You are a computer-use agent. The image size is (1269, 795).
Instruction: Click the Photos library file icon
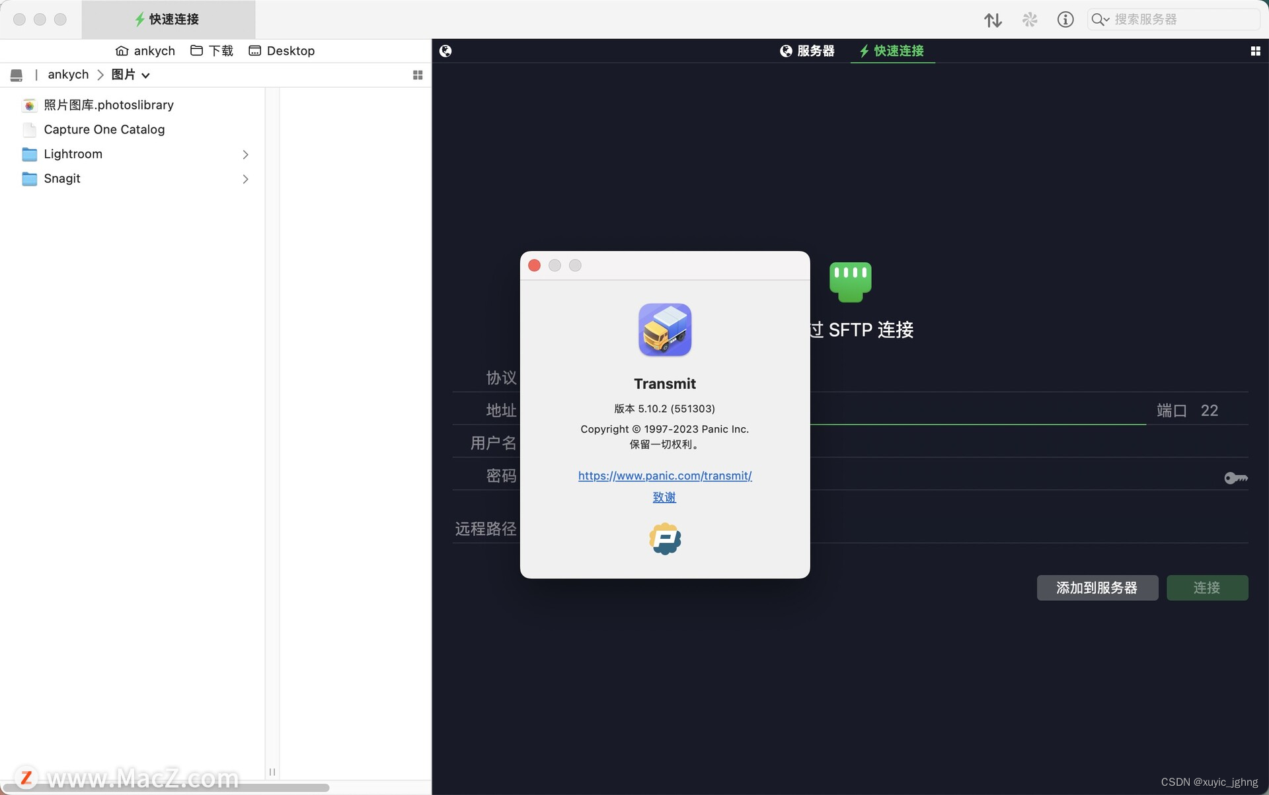coord(29,105)
